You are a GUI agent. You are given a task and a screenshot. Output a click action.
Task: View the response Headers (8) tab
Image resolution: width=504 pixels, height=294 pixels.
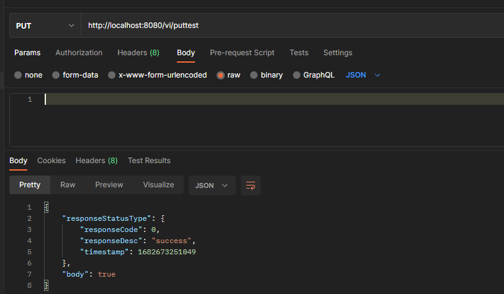tap(96, 161)
